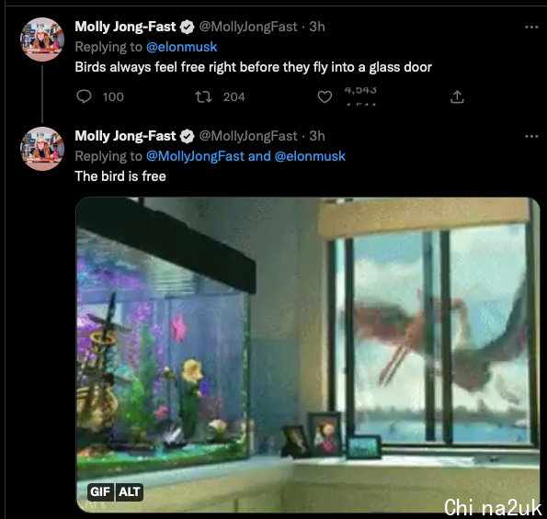Share the first tweet via upload icon

coord(457,96)
